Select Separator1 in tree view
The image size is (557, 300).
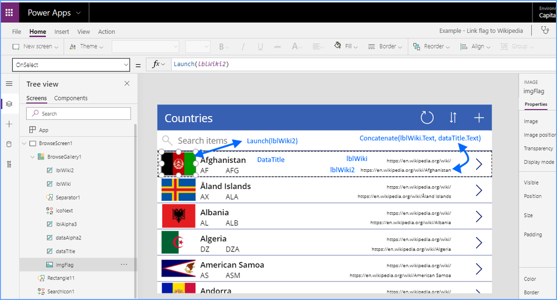point(67,197)
